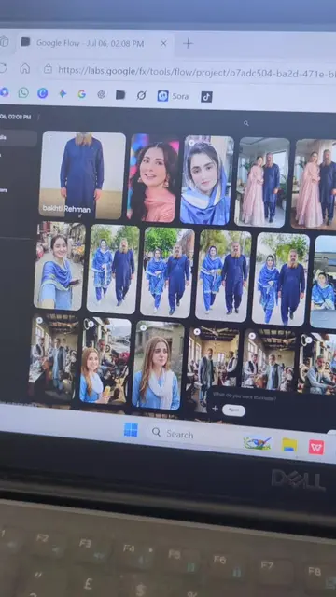View site info via the padlock icon
The width and height of the screenshot is (336, 597).
pos(48,69)
